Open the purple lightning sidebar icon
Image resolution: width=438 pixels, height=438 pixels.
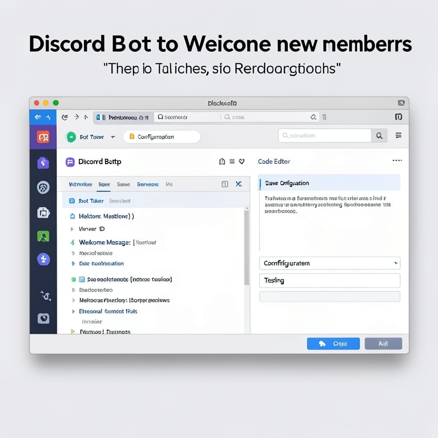(43, 163)
